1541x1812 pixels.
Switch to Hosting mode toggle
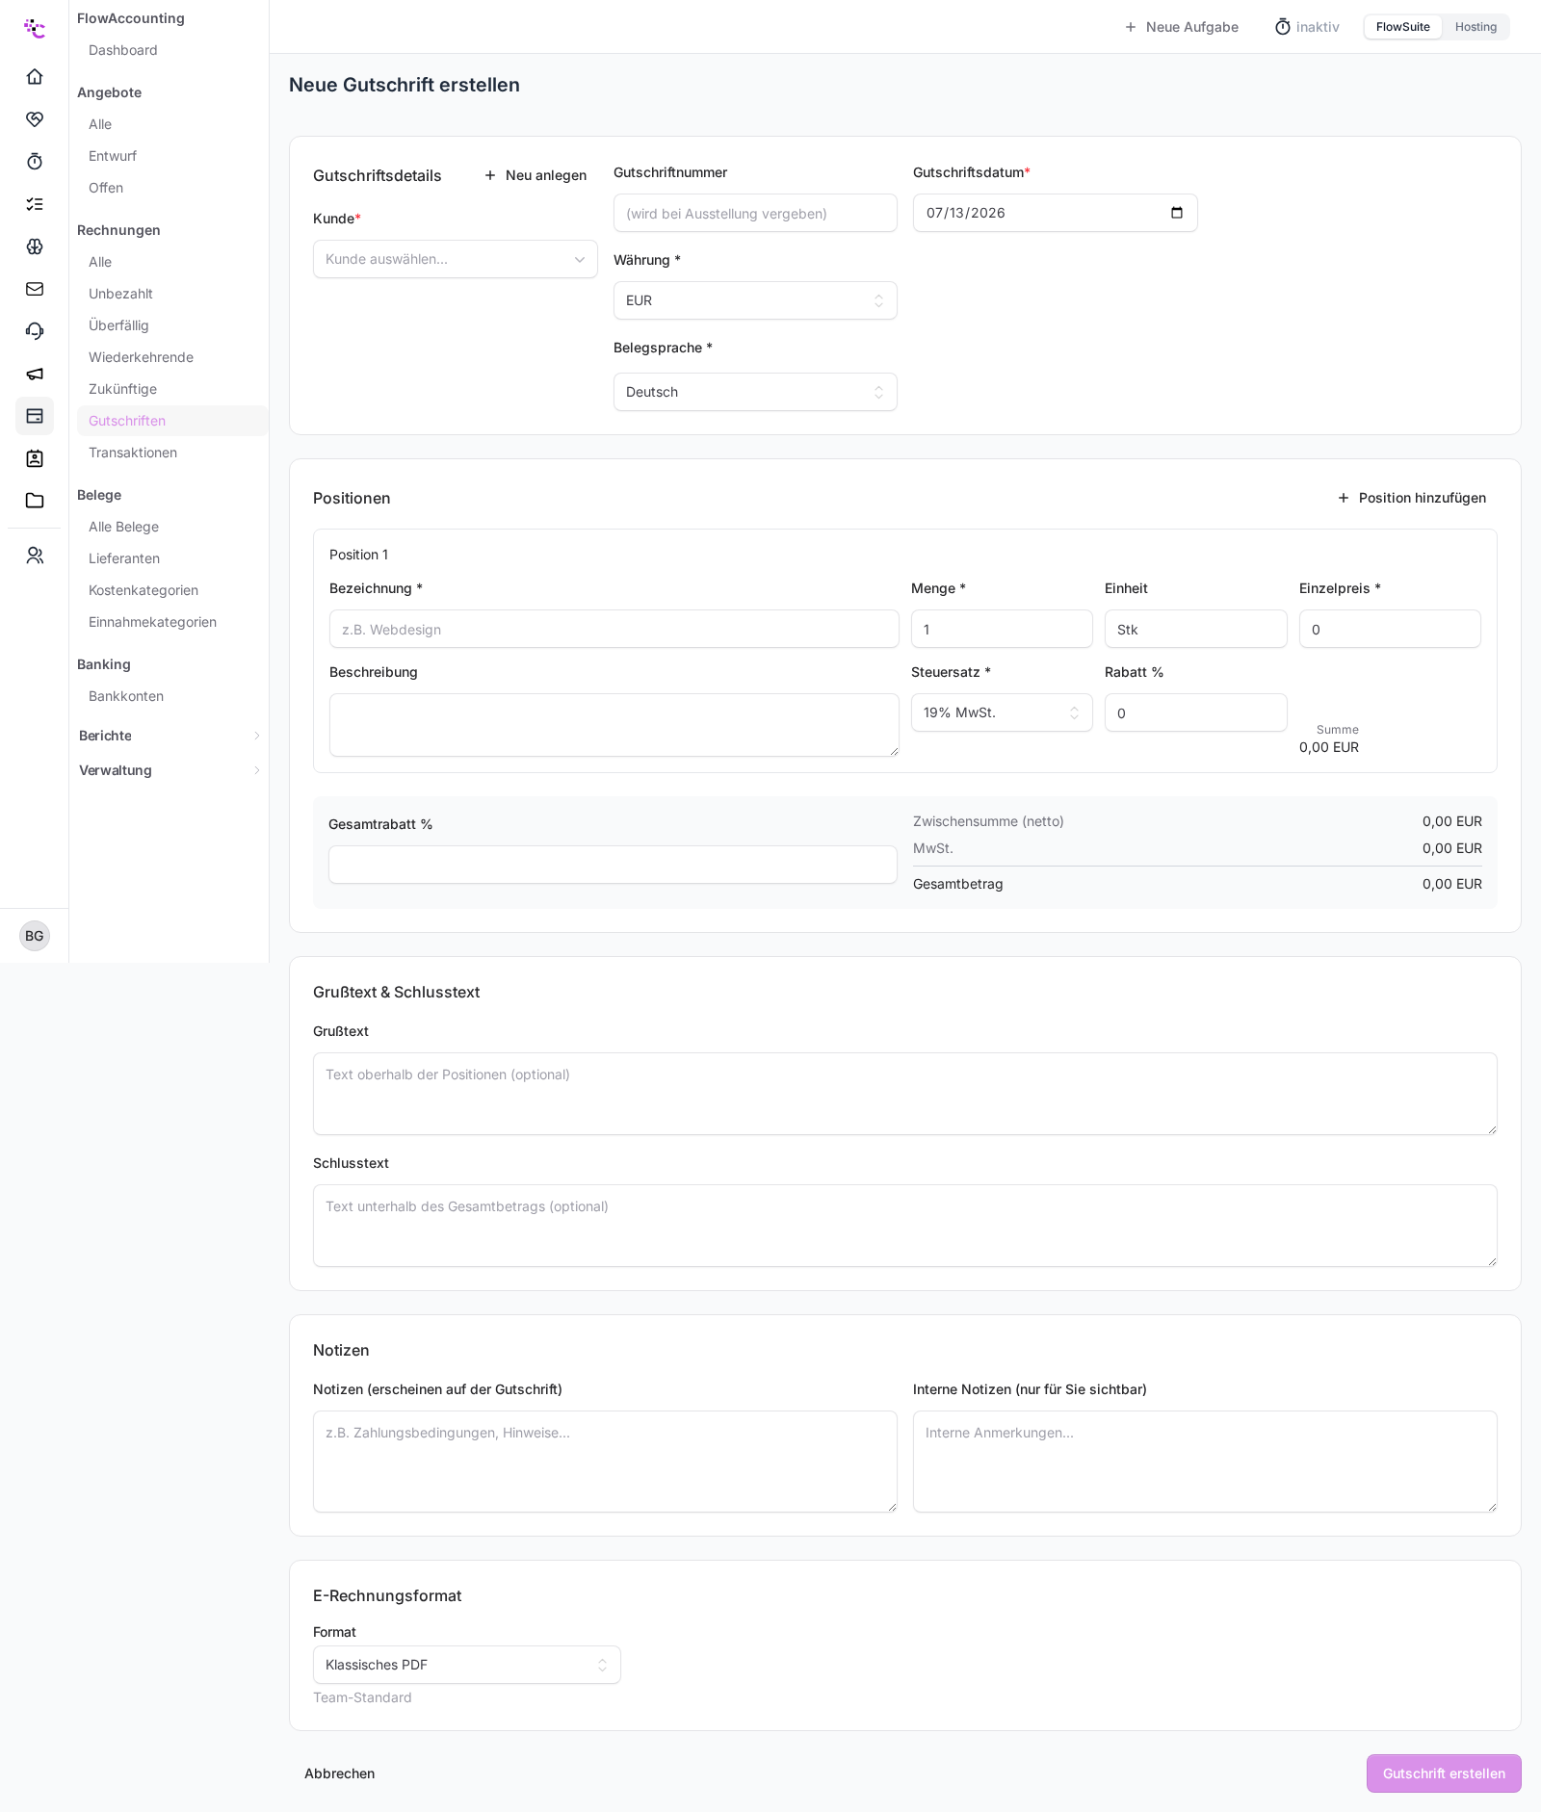pyautogui.click(x=1476, y=27)
